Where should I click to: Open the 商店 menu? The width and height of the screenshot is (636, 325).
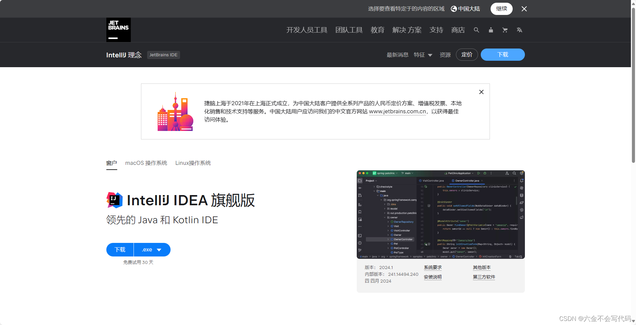[x=458, y=30]
